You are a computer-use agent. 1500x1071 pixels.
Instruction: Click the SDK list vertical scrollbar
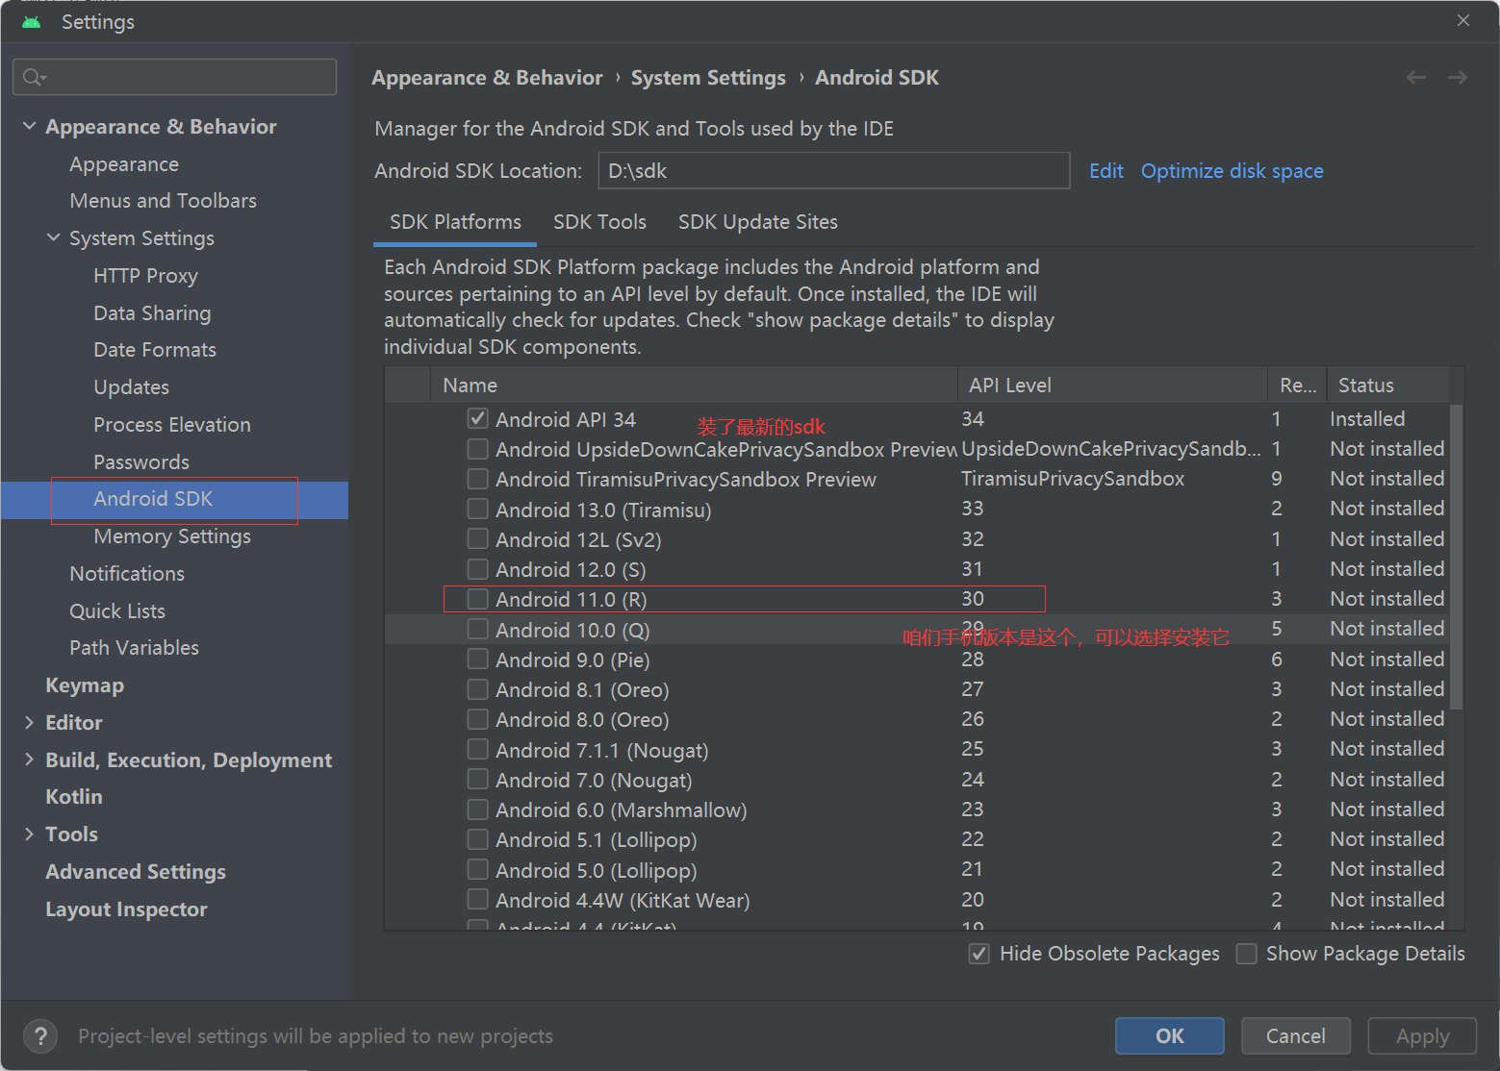click(x=1456, y=558)
